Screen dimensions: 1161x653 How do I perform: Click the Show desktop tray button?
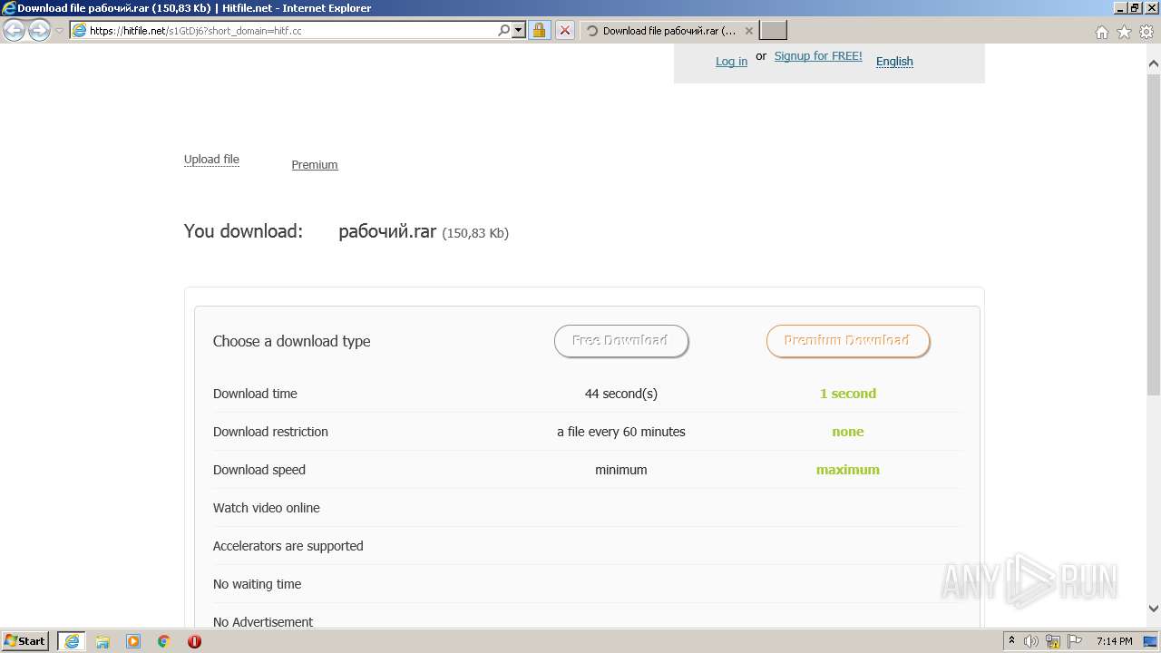point(1151,641)
